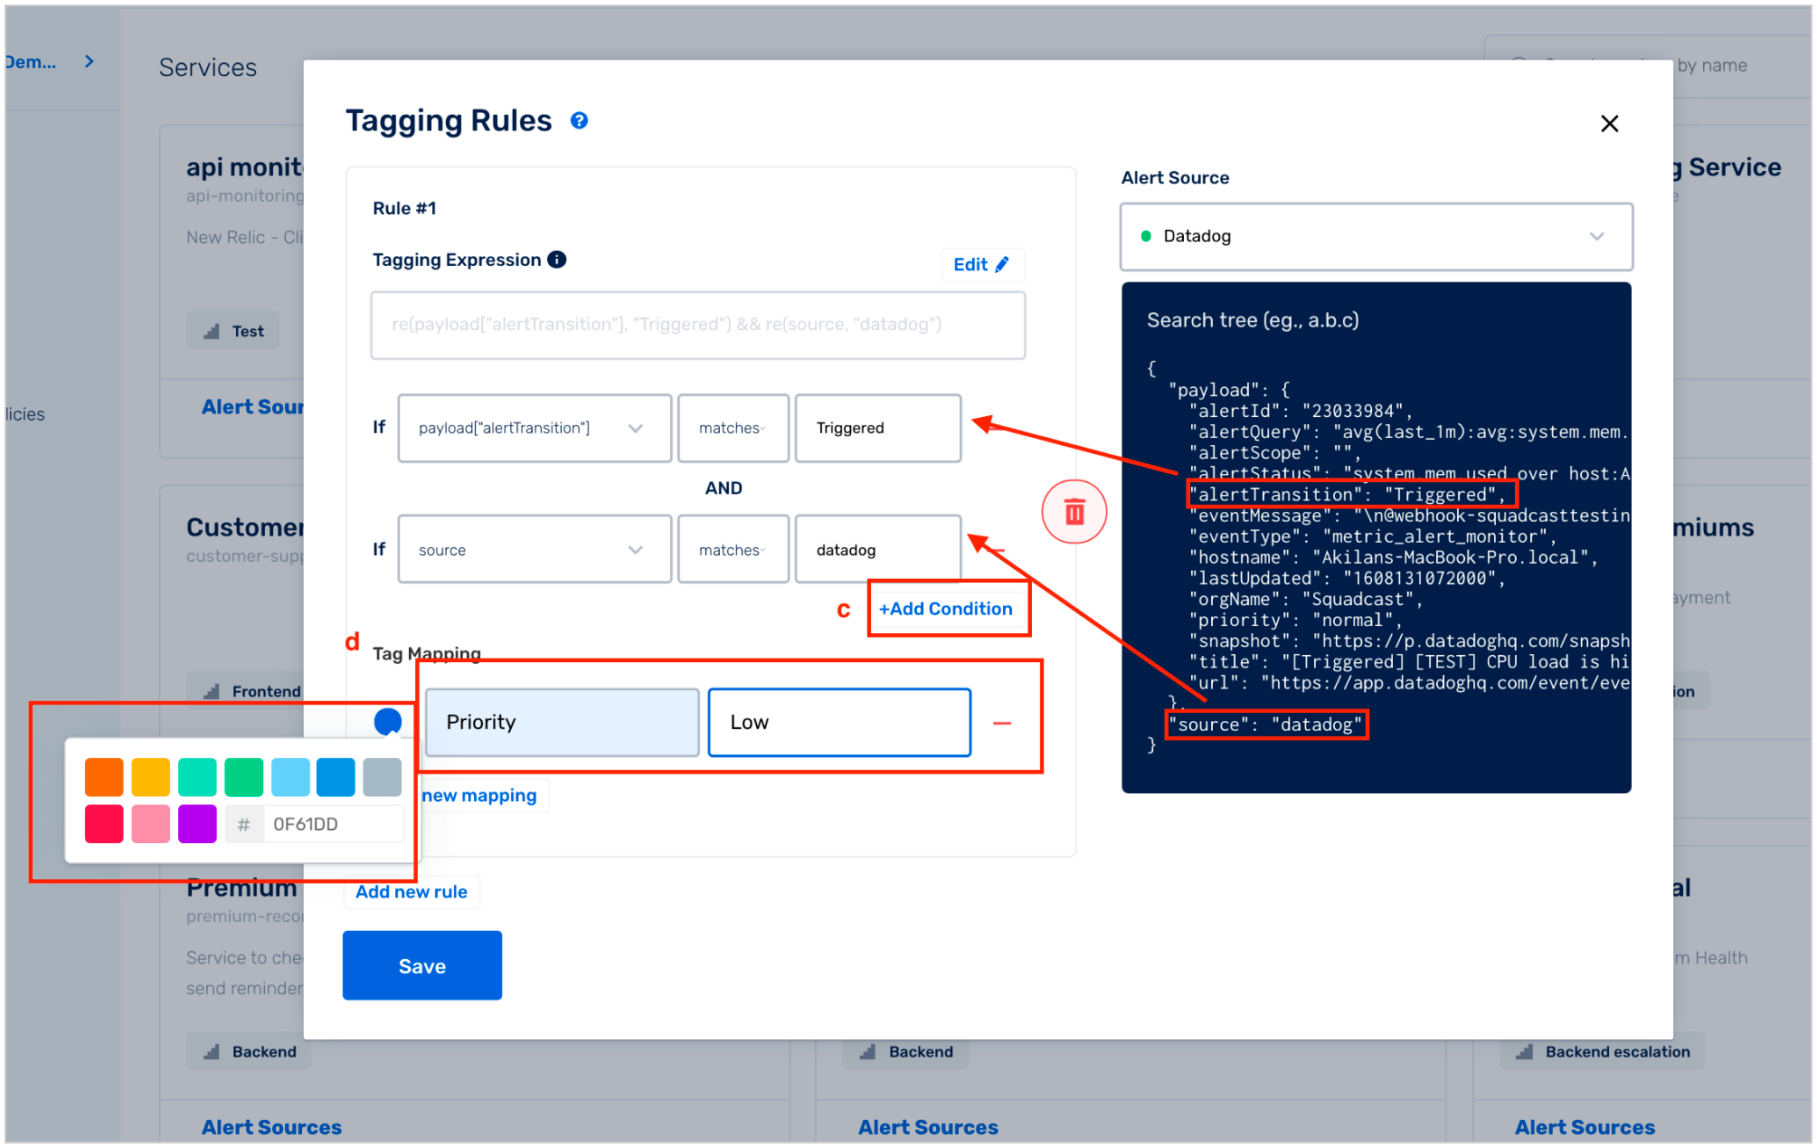The height and width of the screenshot is (1148, 1817).
Task: Click the hex color code field 0F61DD
Action: pyautogui.click(x=333, y=824)
